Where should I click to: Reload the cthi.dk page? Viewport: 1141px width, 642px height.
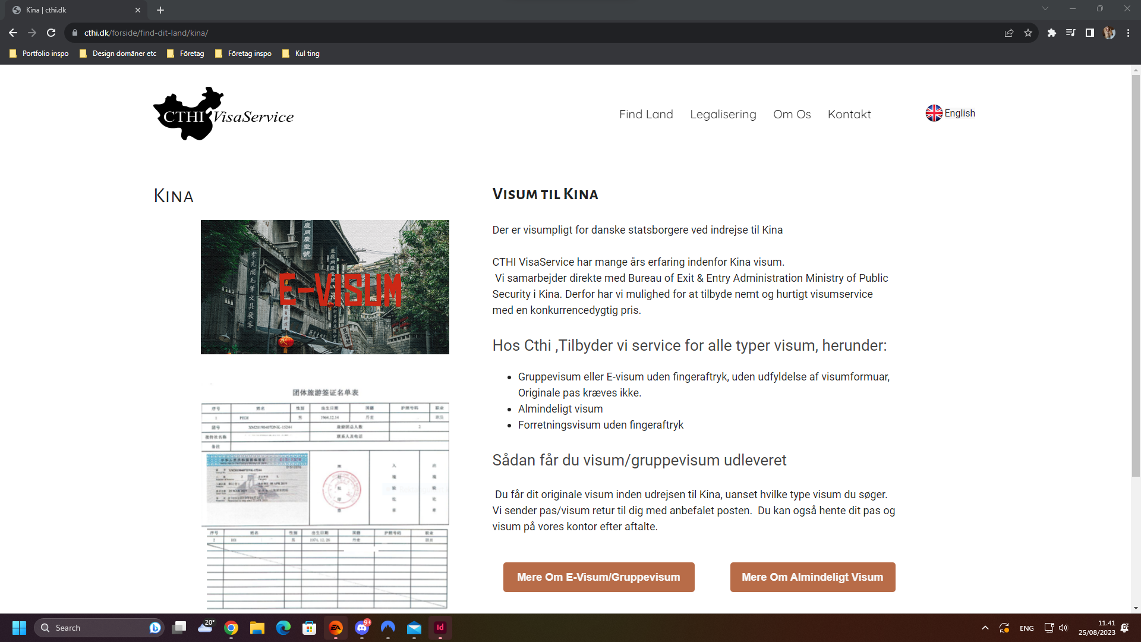pyautogui.click(x=51, y=33)
